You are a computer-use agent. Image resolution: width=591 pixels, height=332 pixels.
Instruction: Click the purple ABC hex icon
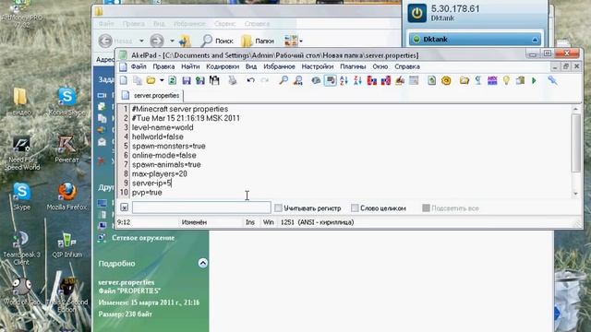point(492,80)
